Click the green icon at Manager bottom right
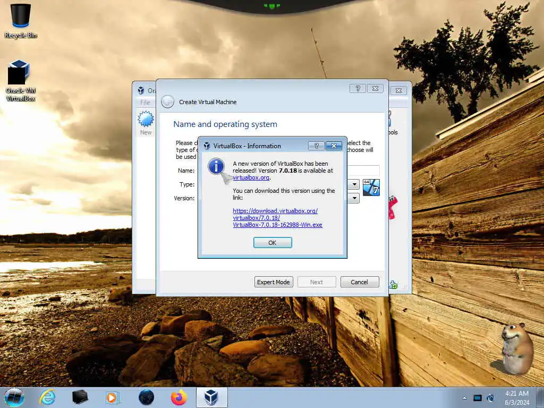 coord(393,285)
